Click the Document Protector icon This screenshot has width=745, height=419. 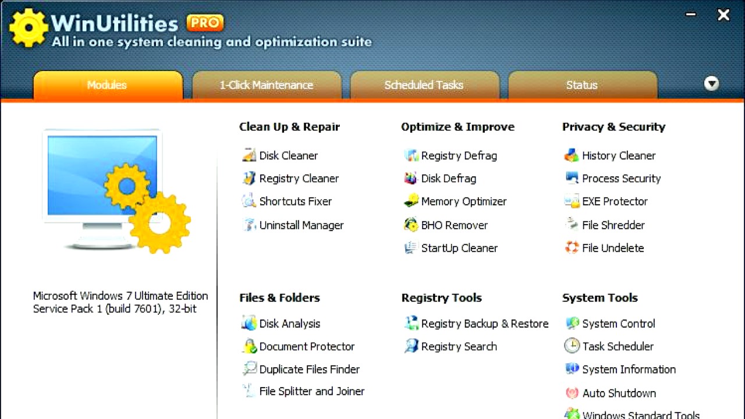pyautogui.click(x=249, y=346)
